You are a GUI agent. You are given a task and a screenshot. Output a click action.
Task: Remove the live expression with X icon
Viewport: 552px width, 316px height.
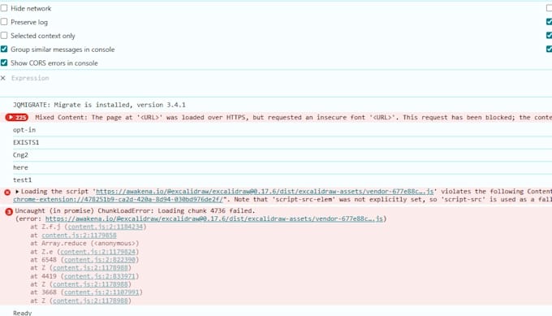3,78
